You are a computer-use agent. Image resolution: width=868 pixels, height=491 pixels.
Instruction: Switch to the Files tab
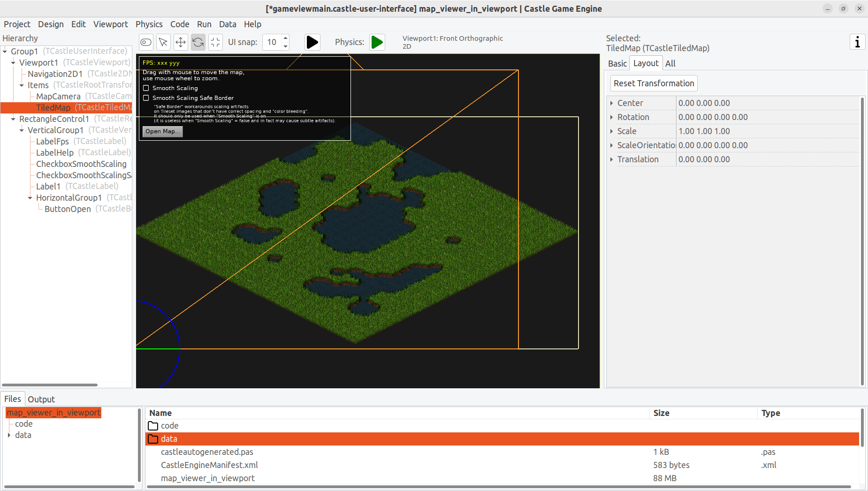13,399
